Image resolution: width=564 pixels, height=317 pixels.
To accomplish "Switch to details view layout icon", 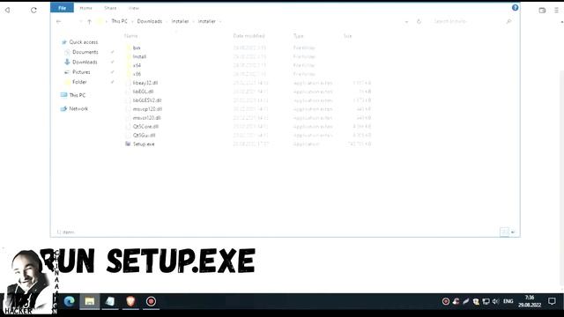I will (504, 232).
